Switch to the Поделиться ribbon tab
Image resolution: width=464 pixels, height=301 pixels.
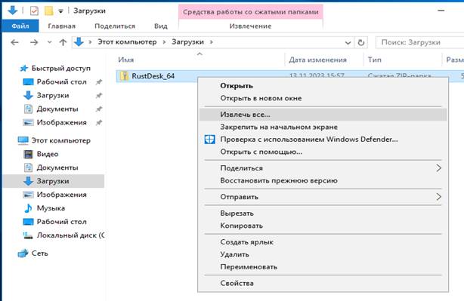click(115, 26)
